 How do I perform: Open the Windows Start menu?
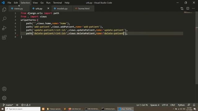click(2, 109)
